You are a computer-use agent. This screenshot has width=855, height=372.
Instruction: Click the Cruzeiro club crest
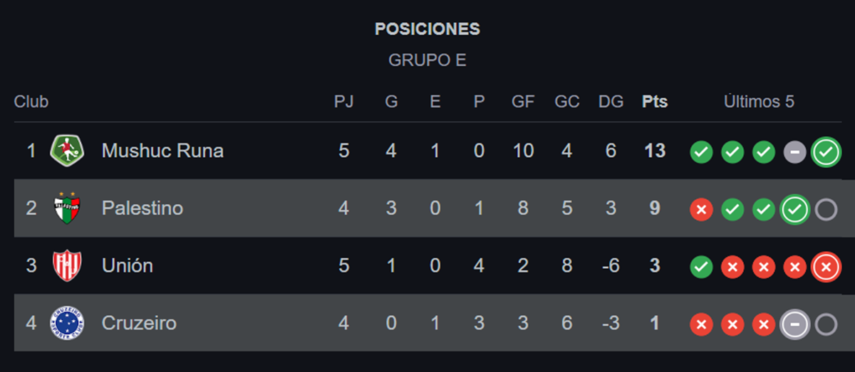(x=67, y=323)
